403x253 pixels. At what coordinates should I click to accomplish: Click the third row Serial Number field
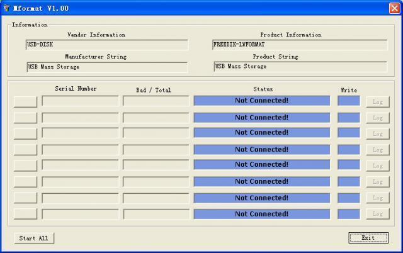click(x=80, y=133)
